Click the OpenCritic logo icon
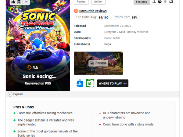Image resolution: width=183 pixels, height=137 pixels. click(76, 11)
